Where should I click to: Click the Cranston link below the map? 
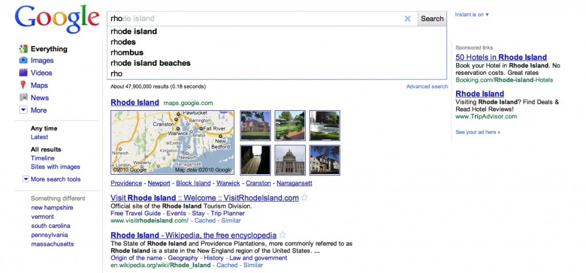point(258,183)
